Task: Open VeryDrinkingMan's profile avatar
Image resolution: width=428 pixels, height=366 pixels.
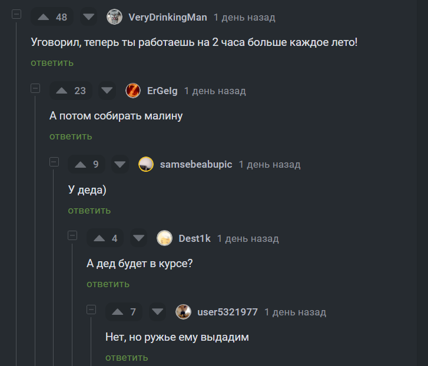Action: tap(114, 17)
